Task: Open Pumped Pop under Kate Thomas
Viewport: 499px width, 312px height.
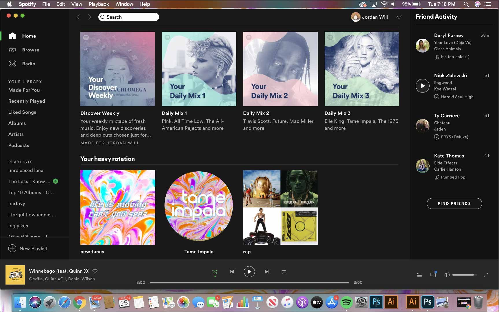Action: (x=453, y=177)
